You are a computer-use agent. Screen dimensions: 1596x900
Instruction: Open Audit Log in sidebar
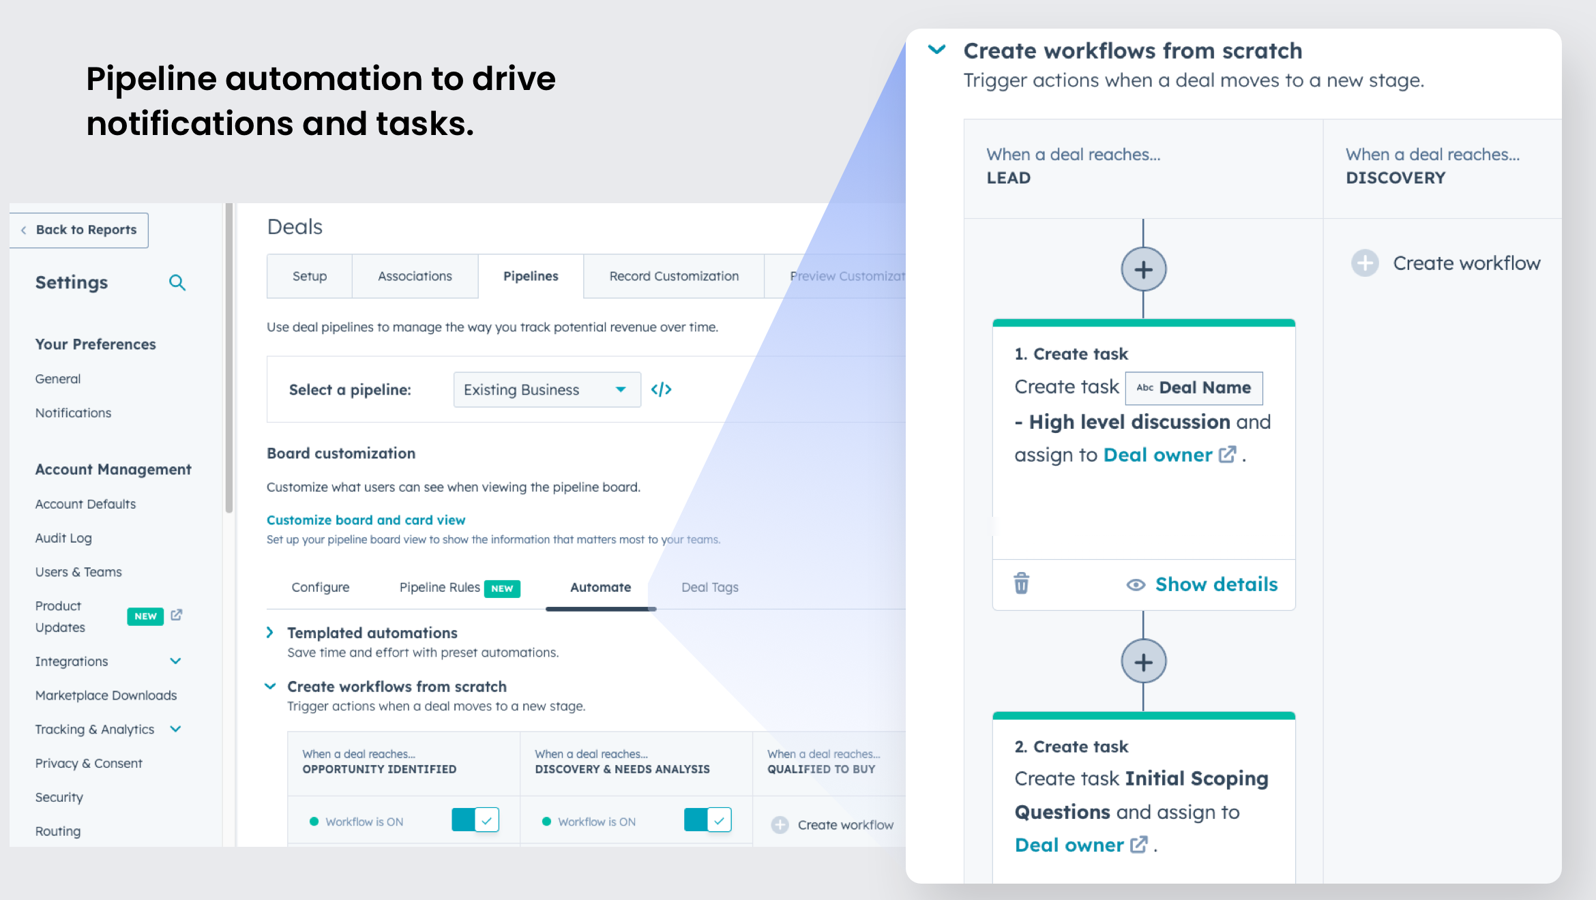63,538
